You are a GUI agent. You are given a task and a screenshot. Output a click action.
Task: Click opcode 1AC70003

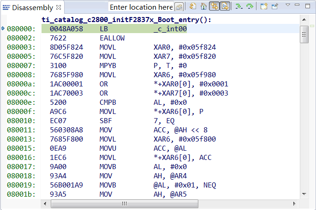(x=66, y=93)
